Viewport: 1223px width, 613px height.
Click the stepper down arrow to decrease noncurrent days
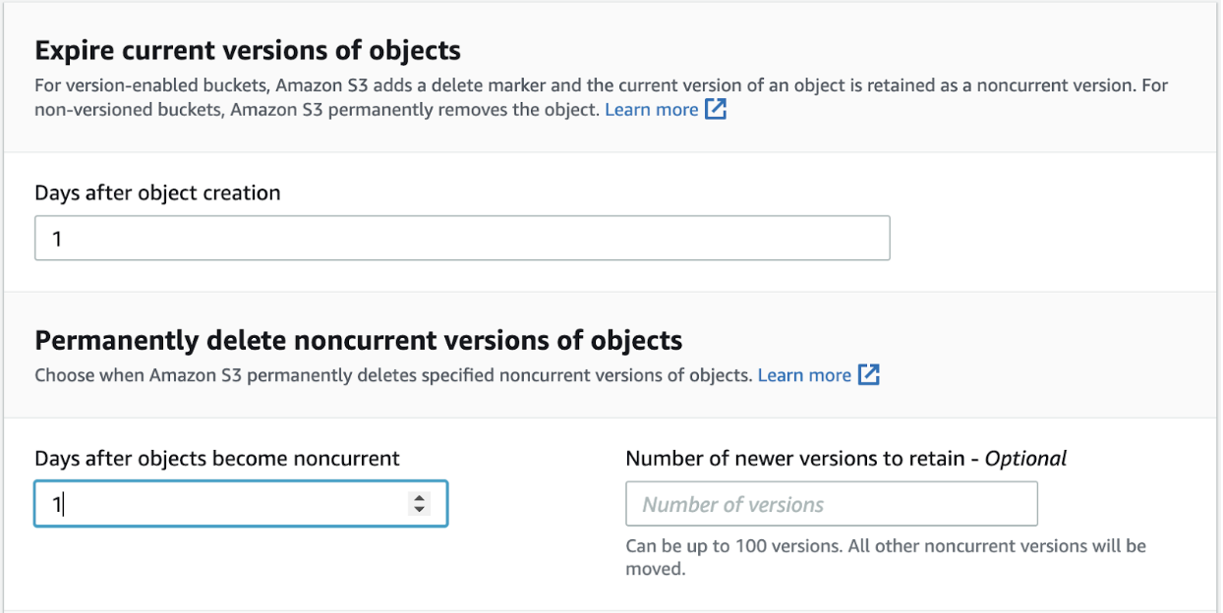[420, 509]
